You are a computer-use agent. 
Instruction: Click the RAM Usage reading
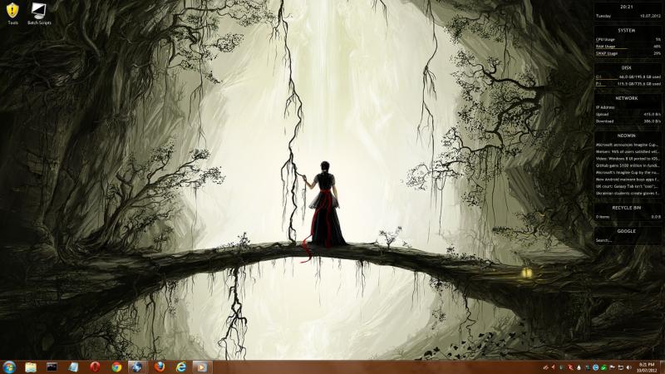tap(628, 47)
